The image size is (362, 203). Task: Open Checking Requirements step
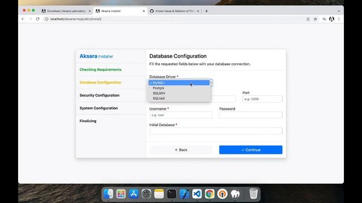tap(101, 69)
